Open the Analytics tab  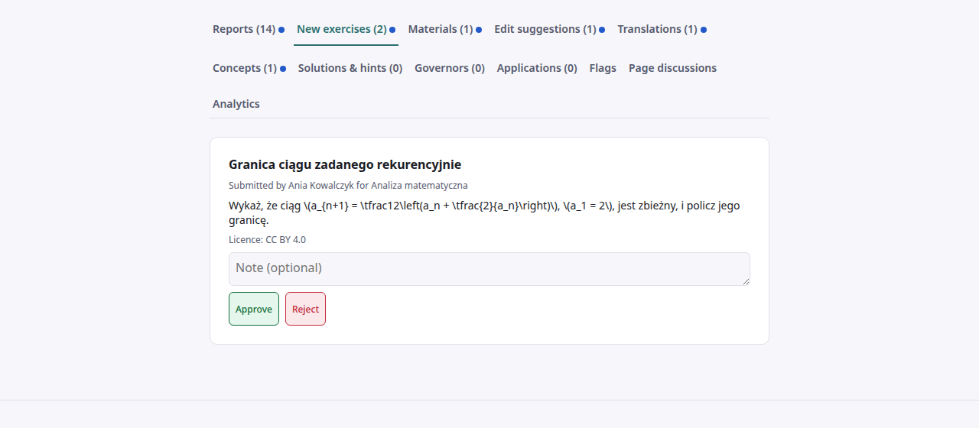(x=236, y=104)
